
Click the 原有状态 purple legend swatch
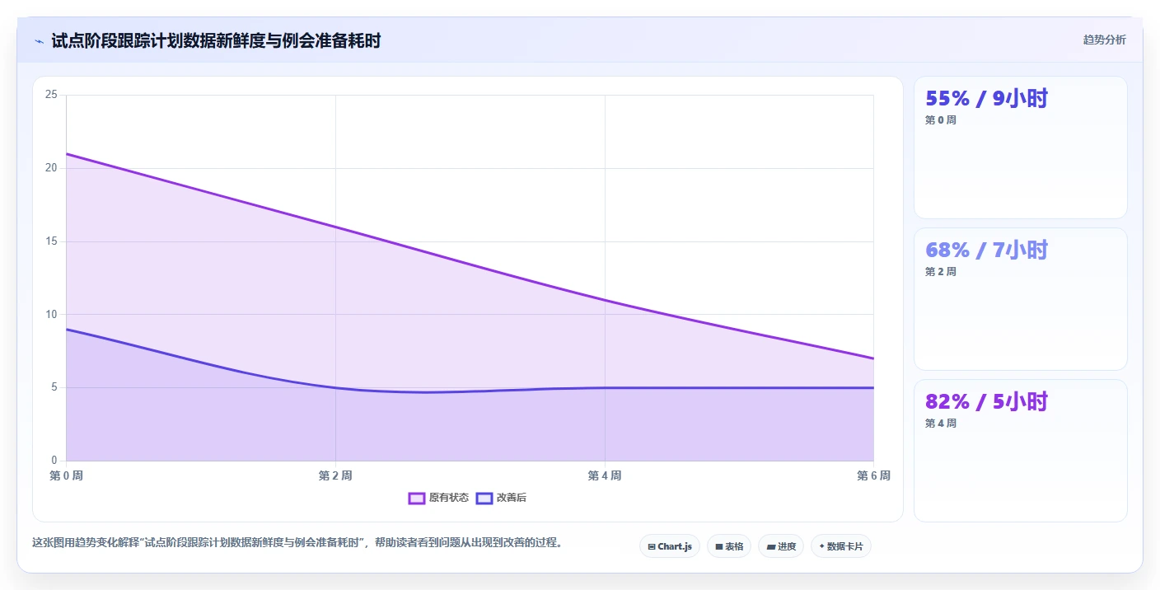click(417, 498)
